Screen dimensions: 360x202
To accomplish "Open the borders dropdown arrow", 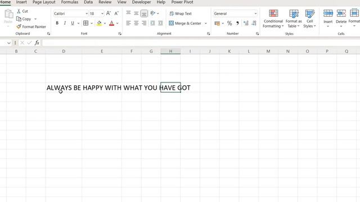I will click(x=92, y=24).
